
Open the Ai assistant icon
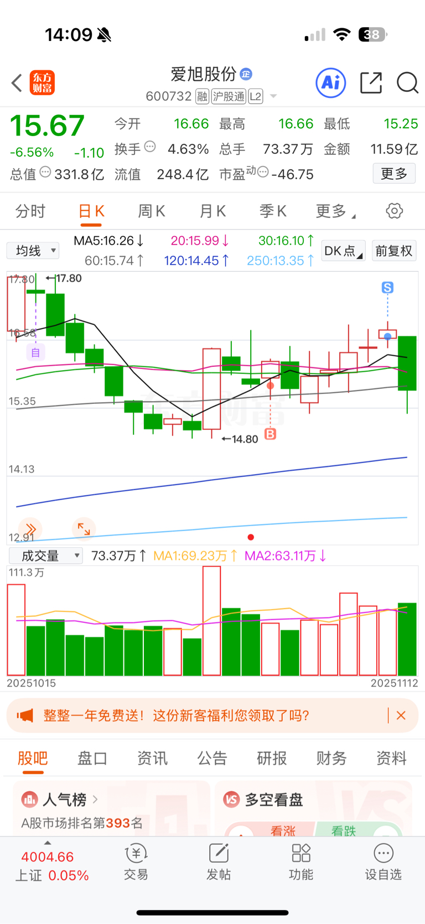[330, 83]
